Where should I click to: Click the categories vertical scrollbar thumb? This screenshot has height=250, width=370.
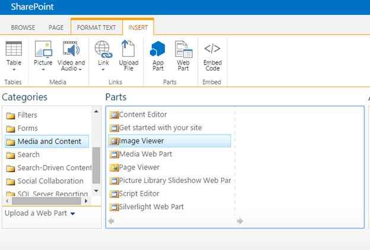(x=96, y=165)
